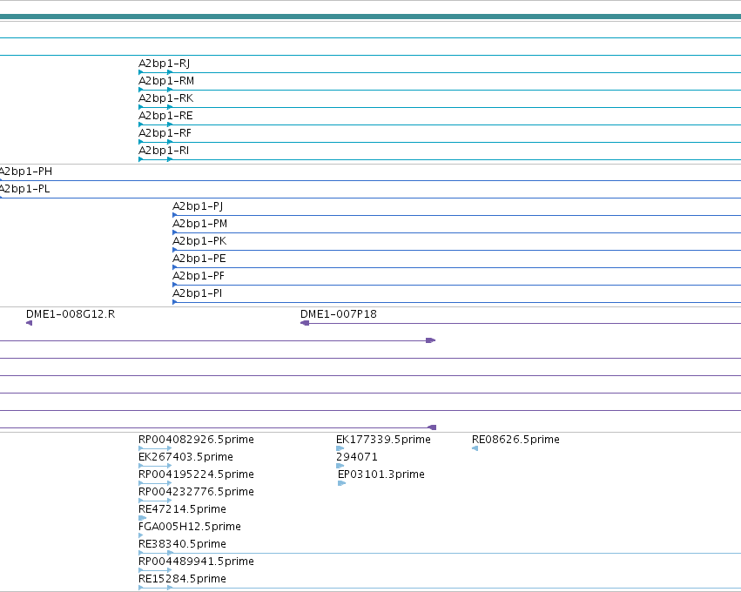The image size is (741, 592).
Task: Click the RP004082926.5prime EST label
Action: pos(196,440)
